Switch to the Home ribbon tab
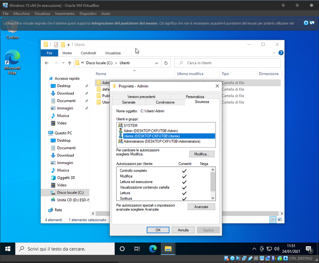Image resolution: width=319 pixels, height=263 pixels. tap(67, 53)
